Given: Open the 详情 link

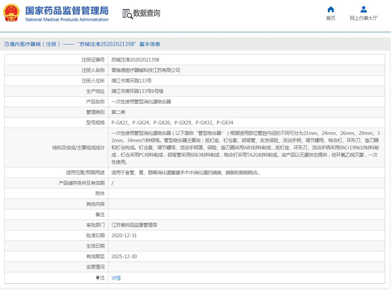Looking at the screenshot, I should (116, 278).
